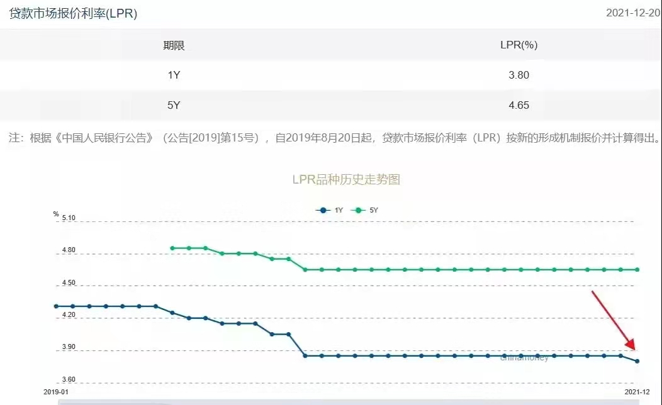Click the last 1Y data point at 3.80

(x=637, y=361)
